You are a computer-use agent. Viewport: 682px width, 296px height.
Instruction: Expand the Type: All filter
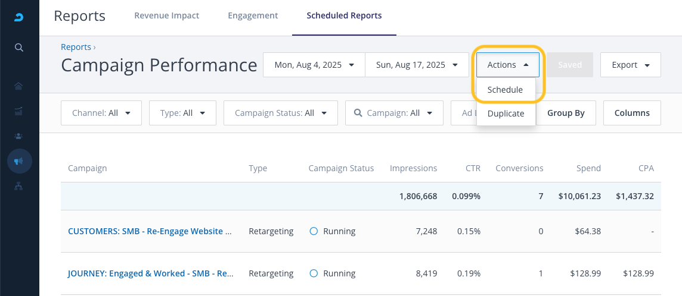click(x=183, y=113)
